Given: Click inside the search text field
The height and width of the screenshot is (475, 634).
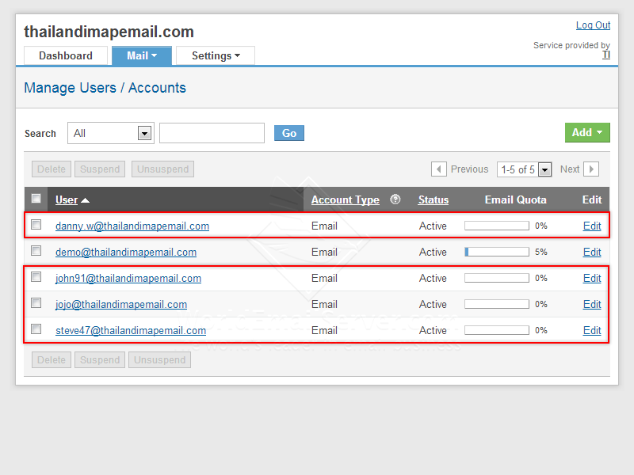Looking at the screenshot, I should (x=212, y=133).
